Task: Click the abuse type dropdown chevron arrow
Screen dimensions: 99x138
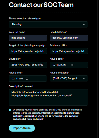Action: (84, 24)
